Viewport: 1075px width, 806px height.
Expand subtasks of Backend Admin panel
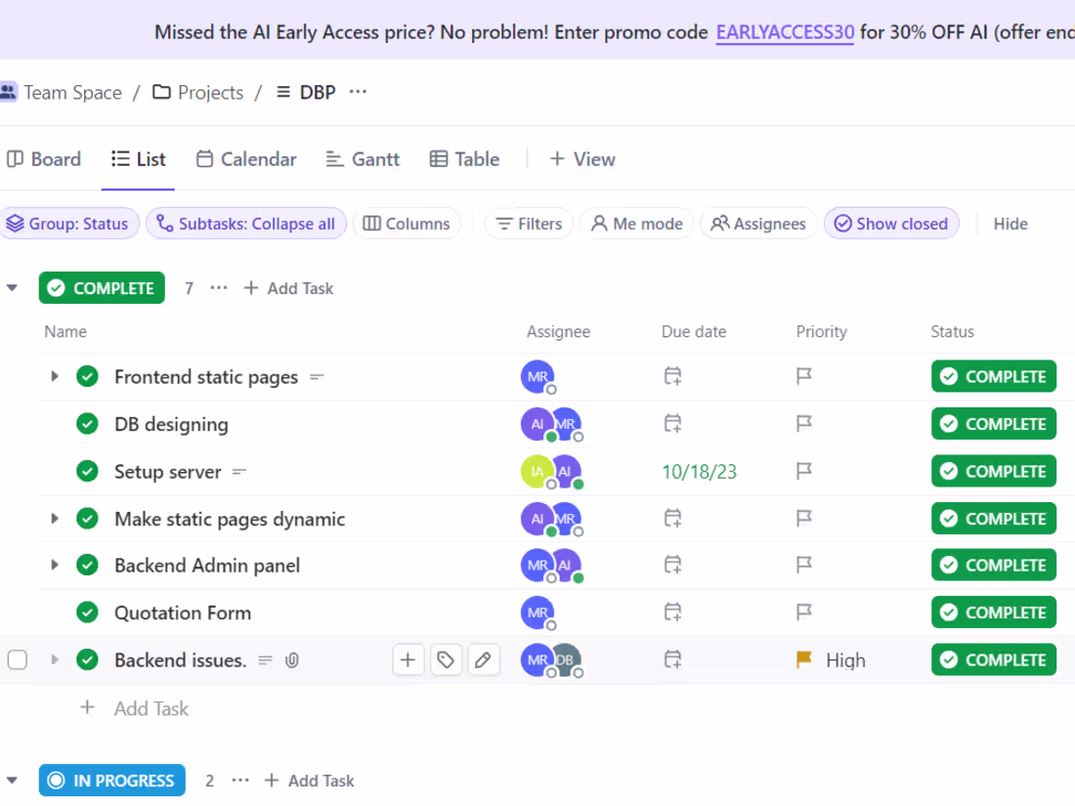(x=54, y=566)
